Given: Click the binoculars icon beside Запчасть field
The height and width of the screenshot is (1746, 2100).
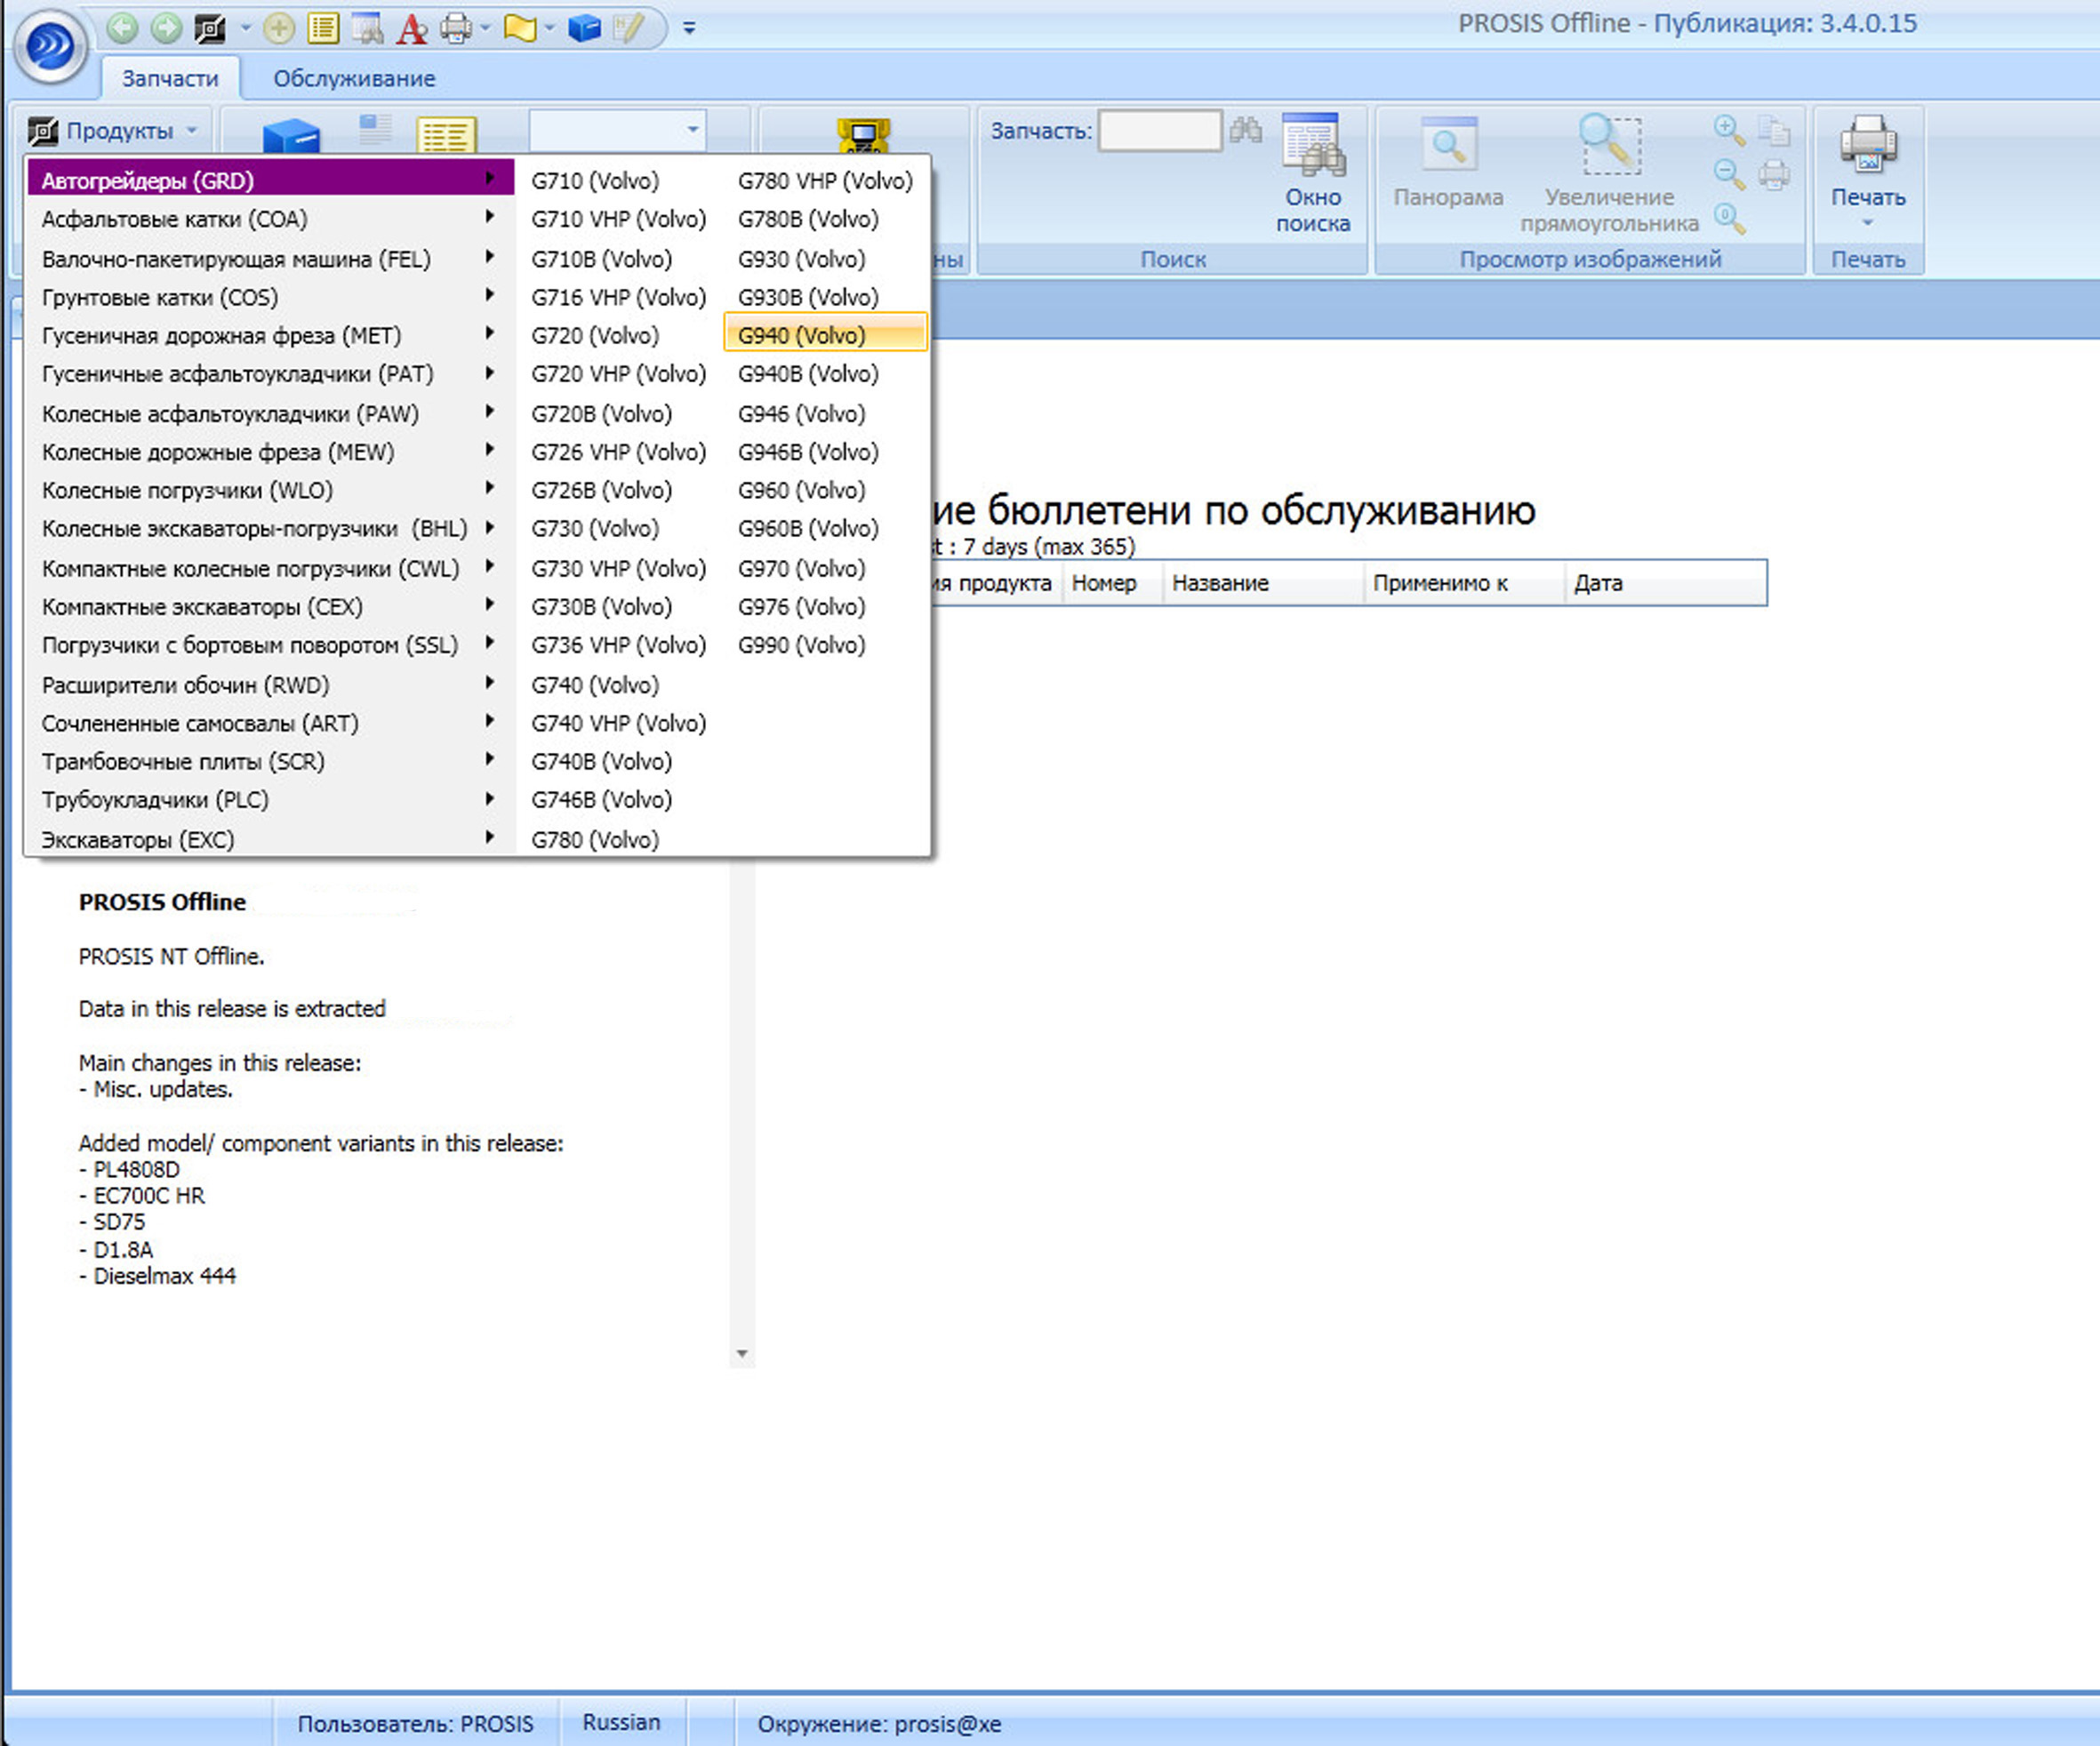Looking at the screenshot, I should coord(1246,130).
